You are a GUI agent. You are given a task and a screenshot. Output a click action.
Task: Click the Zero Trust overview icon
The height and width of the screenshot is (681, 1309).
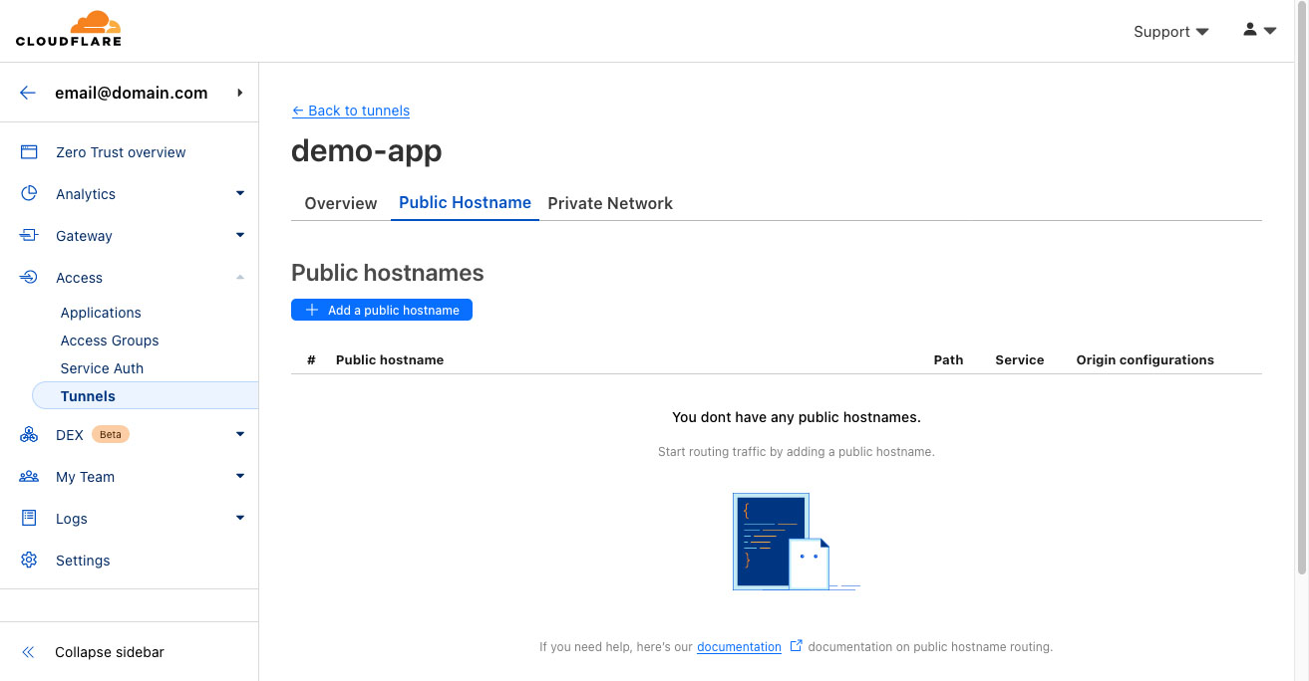[29, 152]
